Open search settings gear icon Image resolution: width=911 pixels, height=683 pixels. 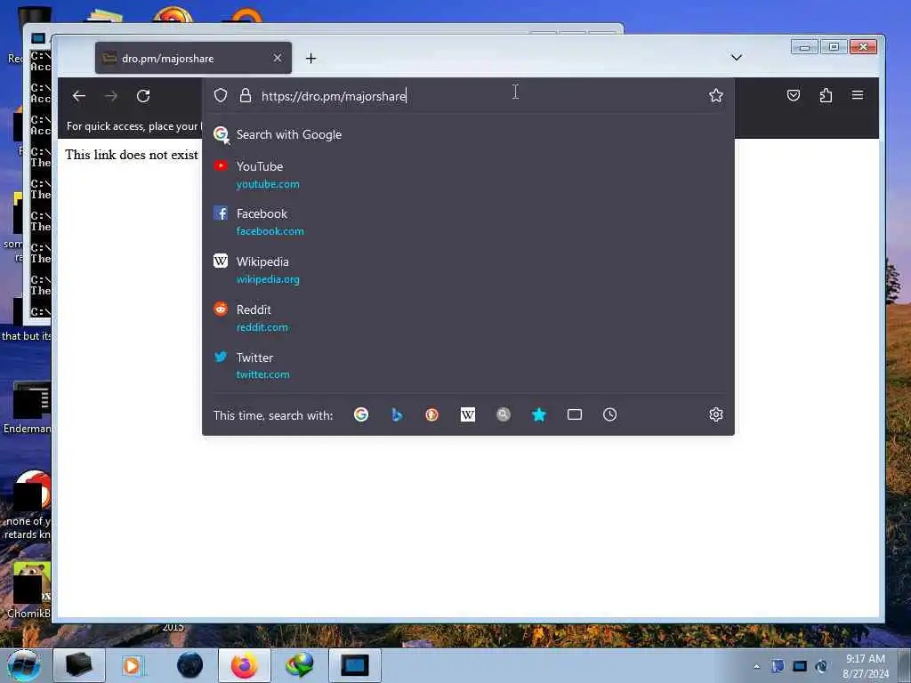[x=716, y=414]
